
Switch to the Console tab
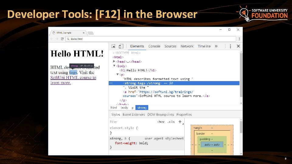(154, 46)
